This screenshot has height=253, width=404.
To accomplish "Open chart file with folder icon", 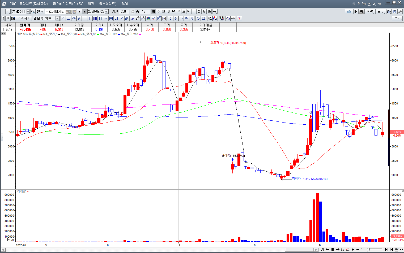I will pyautogui.click(x=389, y=12).
